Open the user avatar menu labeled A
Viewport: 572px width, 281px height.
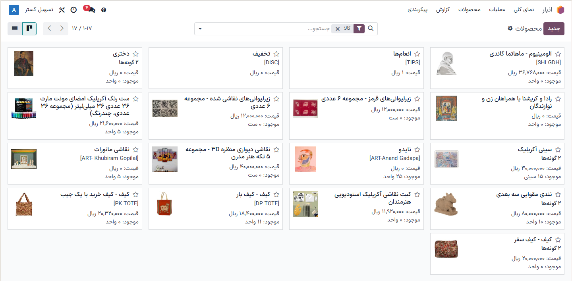(14, 10)
